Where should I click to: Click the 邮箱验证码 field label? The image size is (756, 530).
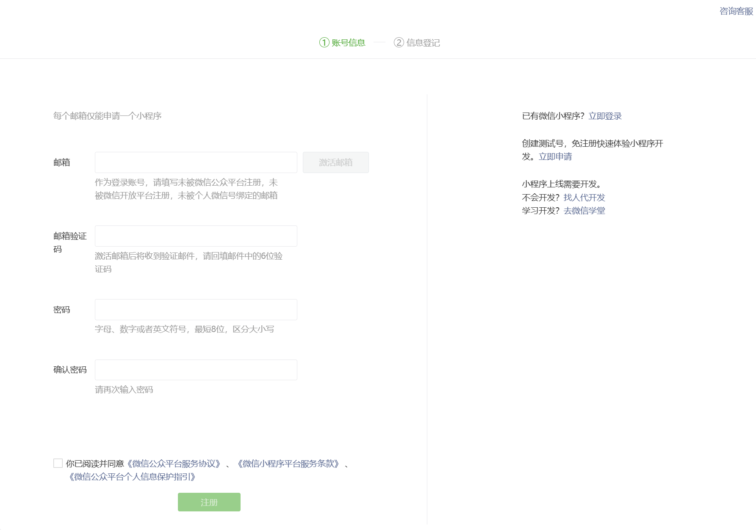point(70,242)
